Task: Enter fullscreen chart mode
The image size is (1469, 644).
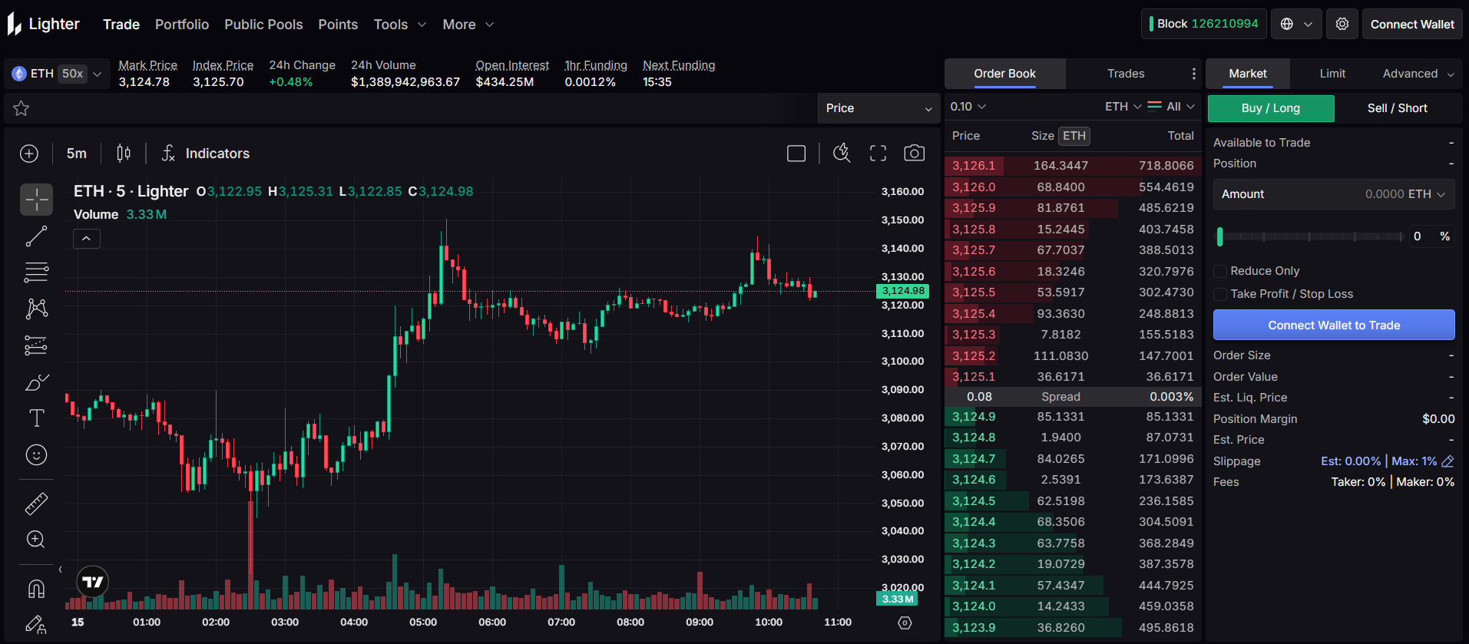Action: 878,154
